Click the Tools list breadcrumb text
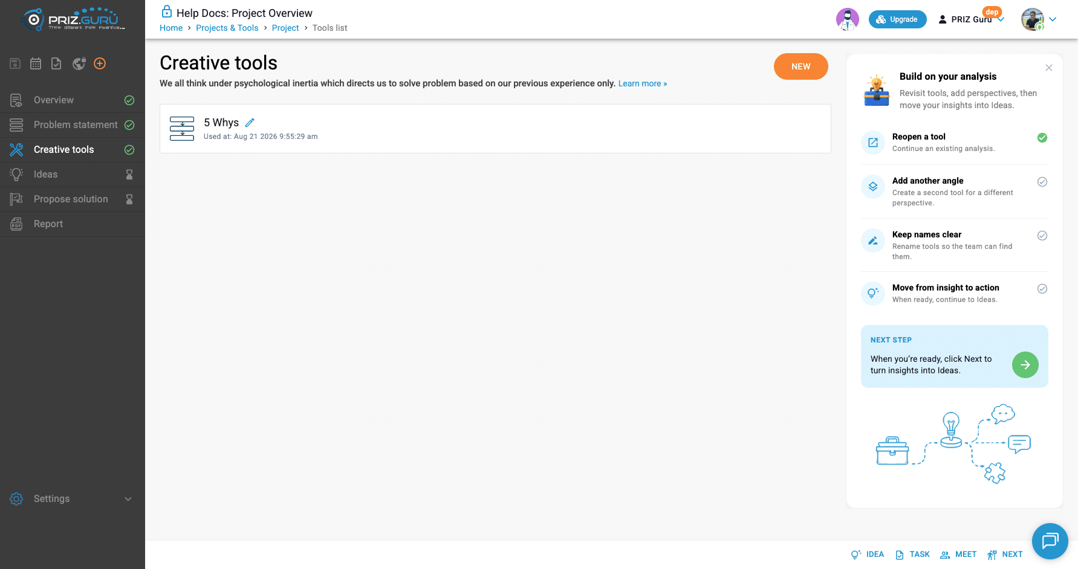This screenshot has height=569, width=1078. point(330,28)
